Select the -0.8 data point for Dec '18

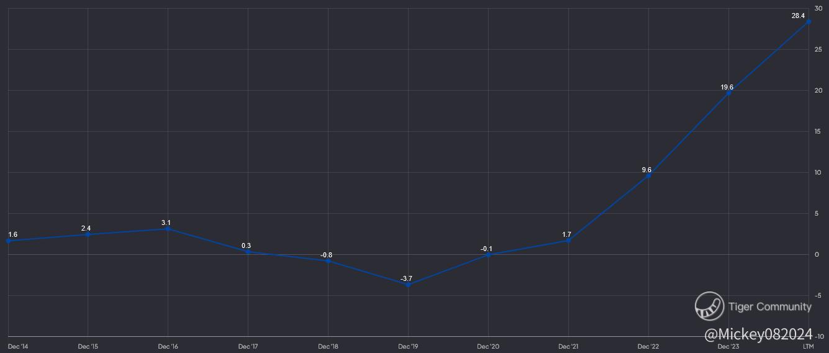[328, 261]
